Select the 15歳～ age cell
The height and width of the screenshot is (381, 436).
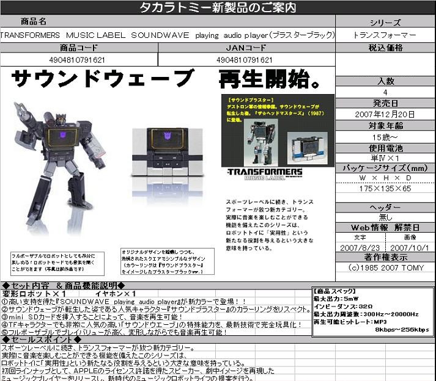[x=385, y=137]
